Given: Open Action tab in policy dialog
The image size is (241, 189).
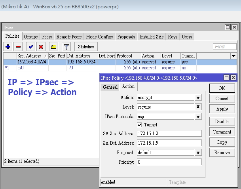Looking at the screenshot, I should click(128, 86).
